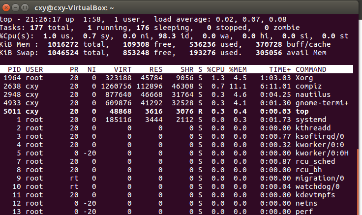362x215 pixels.
Task: Click PID 2948 in the process list
Action: point(12,94)
